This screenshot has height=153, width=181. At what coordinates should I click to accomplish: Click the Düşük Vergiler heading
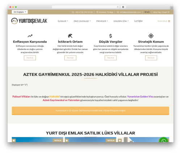coord(110,42)
